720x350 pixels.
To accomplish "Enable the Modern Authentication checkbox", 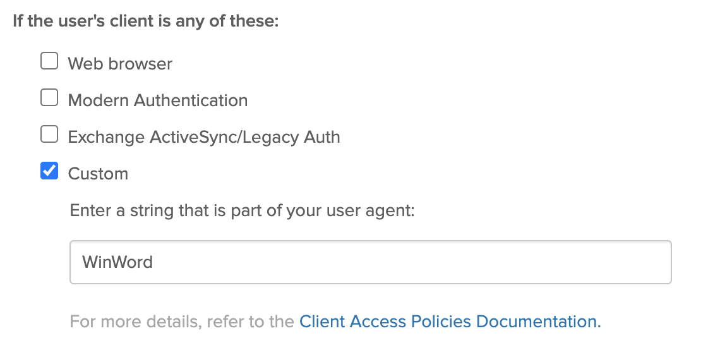I will pyautogui.click(x=49, y=98).
